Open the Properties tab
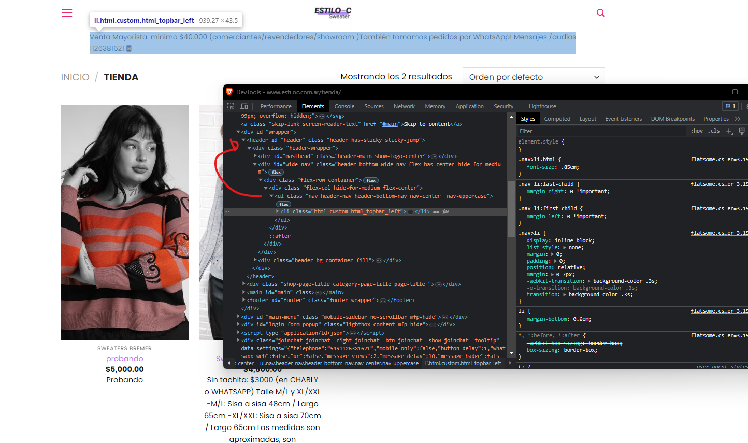This screenshot has height=443, width=748. (x=716, y=119)
